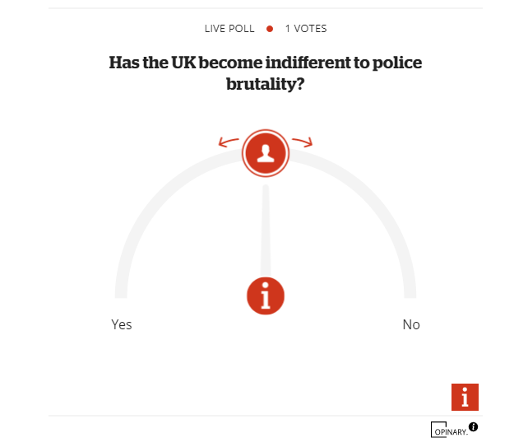Click the arc's bottom-left end above Yes
The image size is (514, 447).
tap(122, 290)
